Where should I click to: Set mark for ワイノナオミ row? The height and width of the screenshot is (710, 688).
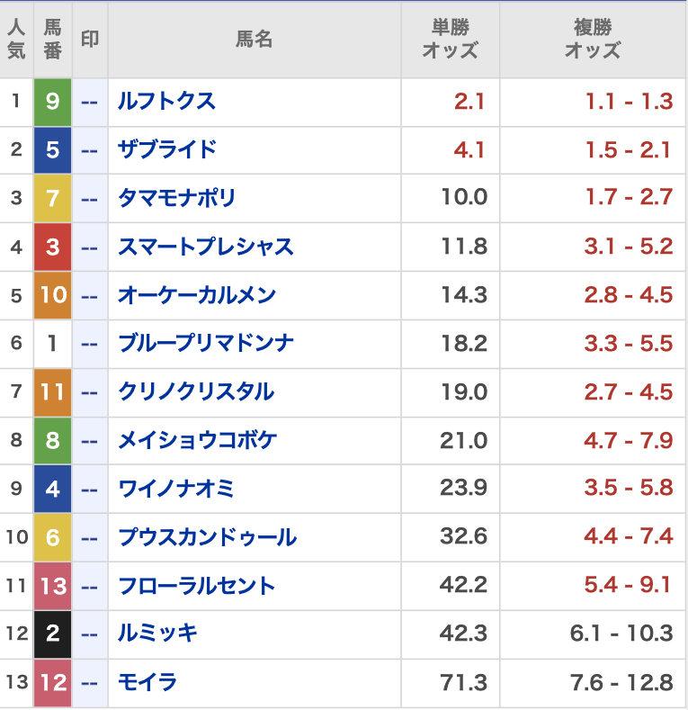coord(90,489)
